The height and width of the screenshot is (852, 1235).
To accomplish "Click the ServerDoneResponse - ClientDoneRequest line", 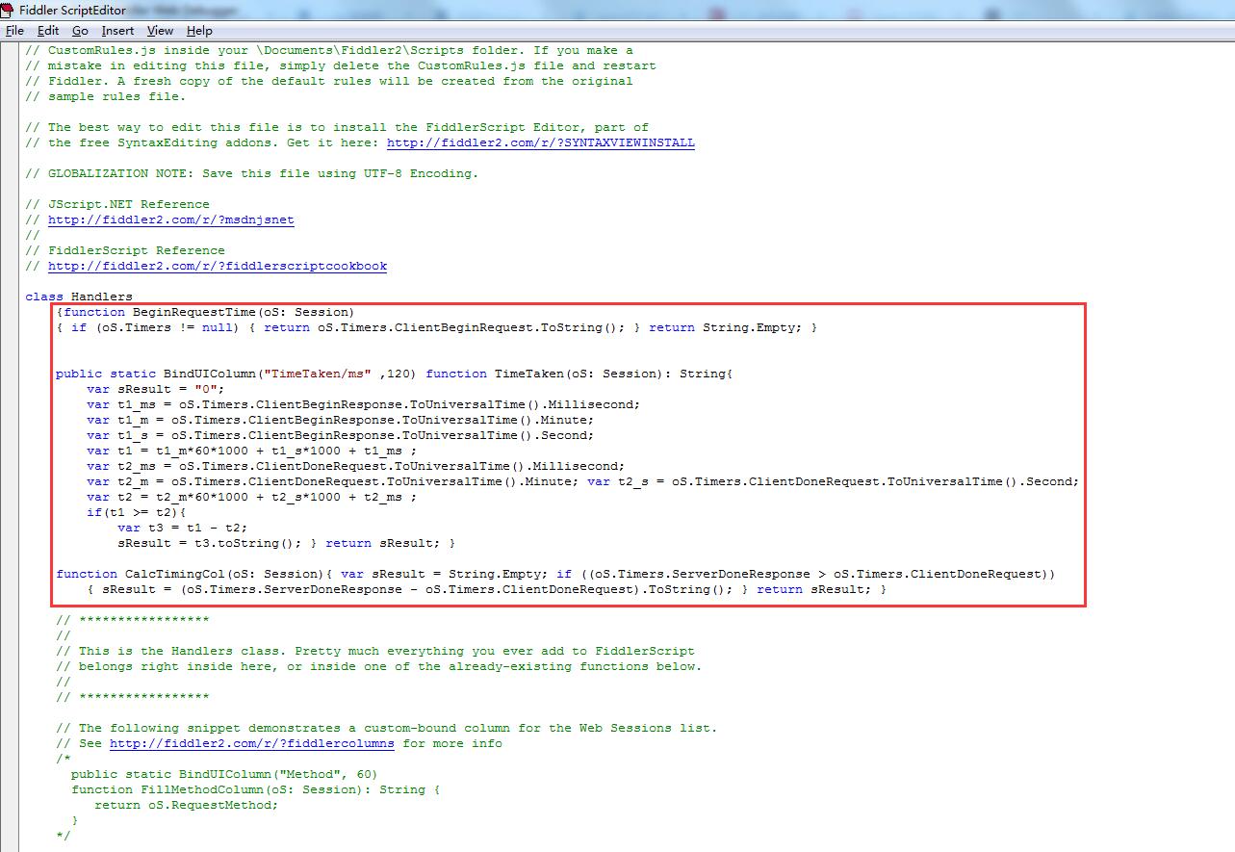I will point(486,589).
